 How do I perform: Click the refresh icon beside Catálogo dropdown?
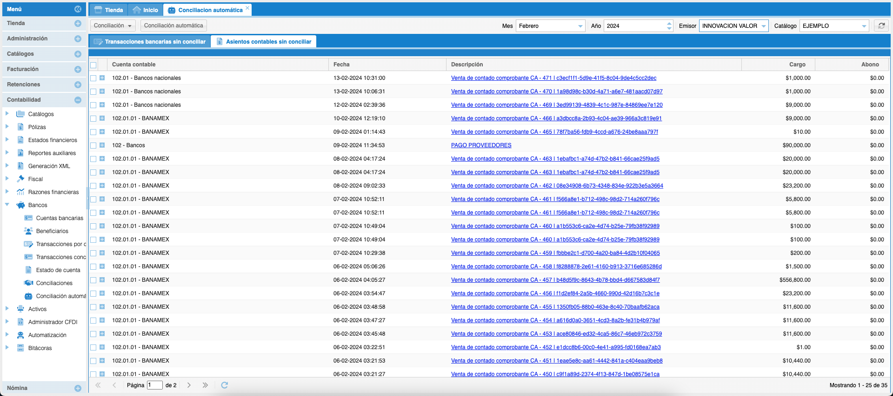[881, 26]
